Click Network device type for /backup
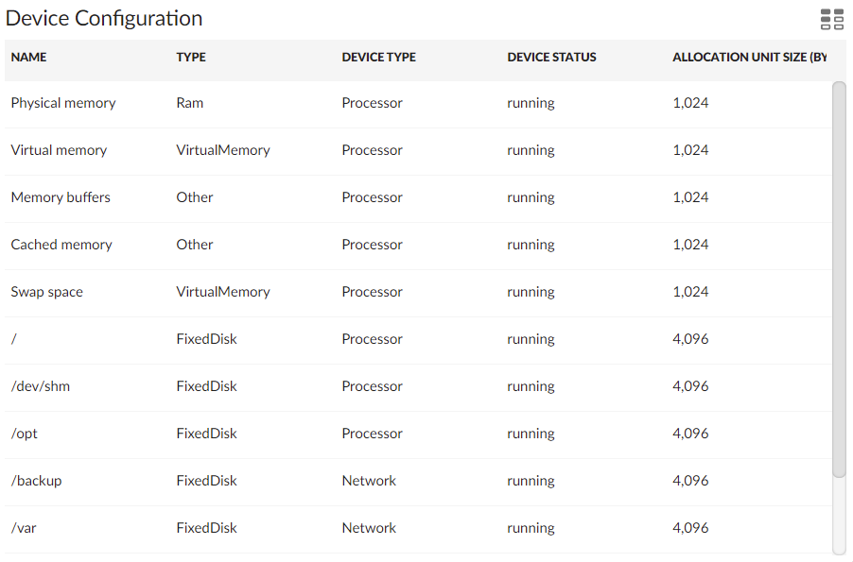The height and width of the screenshot is (562, 853). coord(369,481)
